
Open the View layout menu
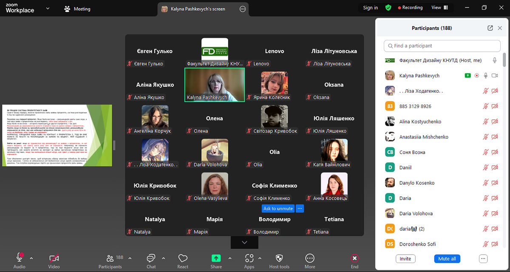click(439, 8)
